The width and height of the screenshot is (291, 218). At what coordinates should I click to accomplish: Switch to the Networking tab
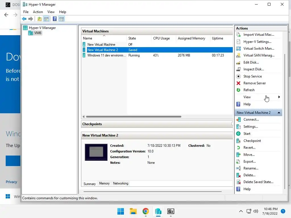[x=120, y=183]
